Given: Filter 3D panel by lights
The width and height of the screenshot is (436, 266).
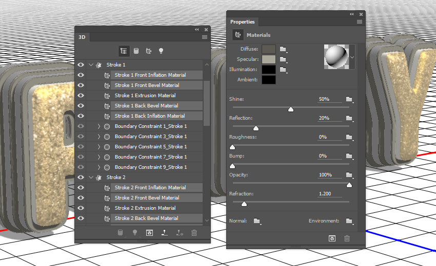Looking at the screenshot, I should (x=161, y=51).
